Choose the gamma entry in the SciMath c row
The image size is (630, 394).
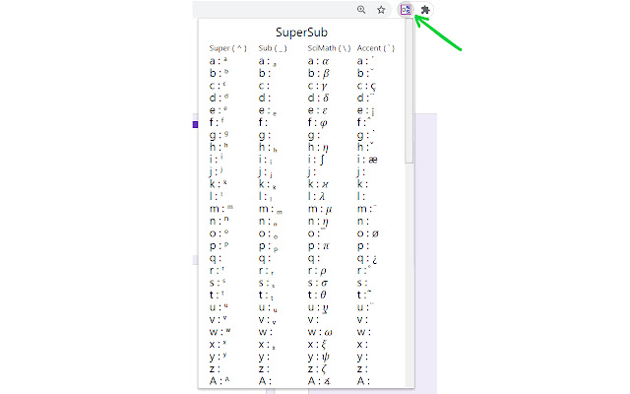tap(325, 86)
